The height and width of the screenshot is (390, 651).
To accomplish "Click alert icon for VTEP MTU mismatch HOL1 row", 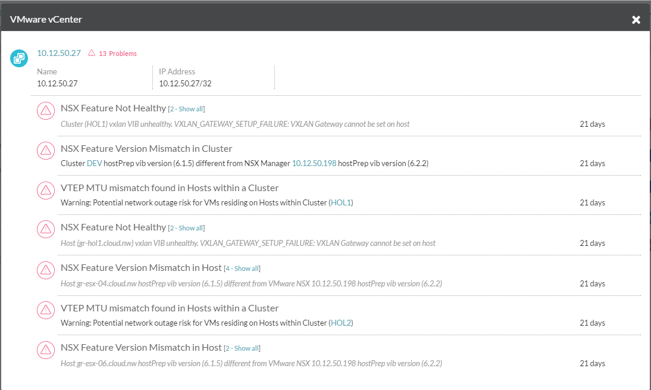I will pyautogui.click(x=46, y=190).
